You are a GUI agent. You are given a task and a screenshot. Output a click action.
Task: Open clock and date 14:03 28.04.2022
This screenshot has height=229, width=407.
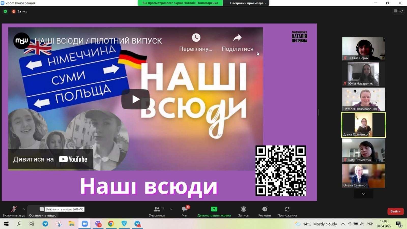[384, 224]
